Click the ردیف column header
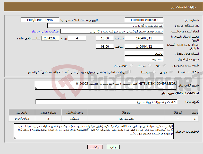The height and width of the screenshot is (154, 203). click(195, 113)
